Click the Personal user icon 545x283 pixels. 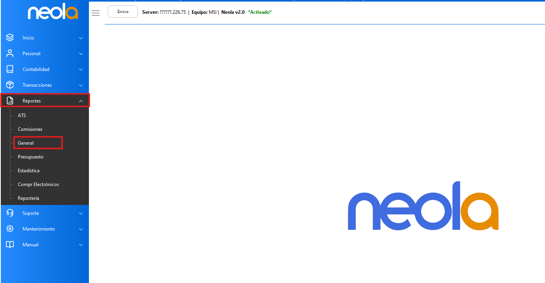coord(10,54)
